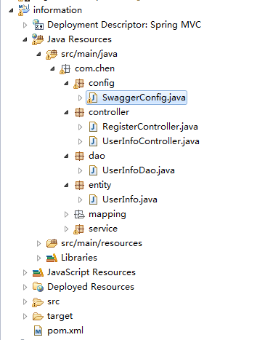Expand the service package node
Image resolution: width=265 pixels, height=340 pixels.
(66, 229)
